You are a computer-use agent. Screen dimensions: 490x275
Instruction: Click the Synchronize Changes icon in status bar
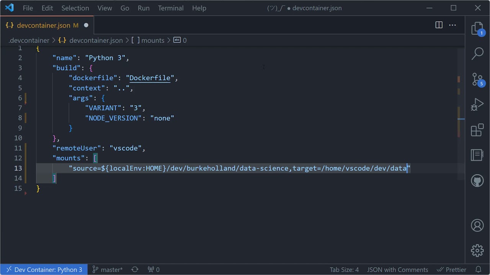(135, 270)
